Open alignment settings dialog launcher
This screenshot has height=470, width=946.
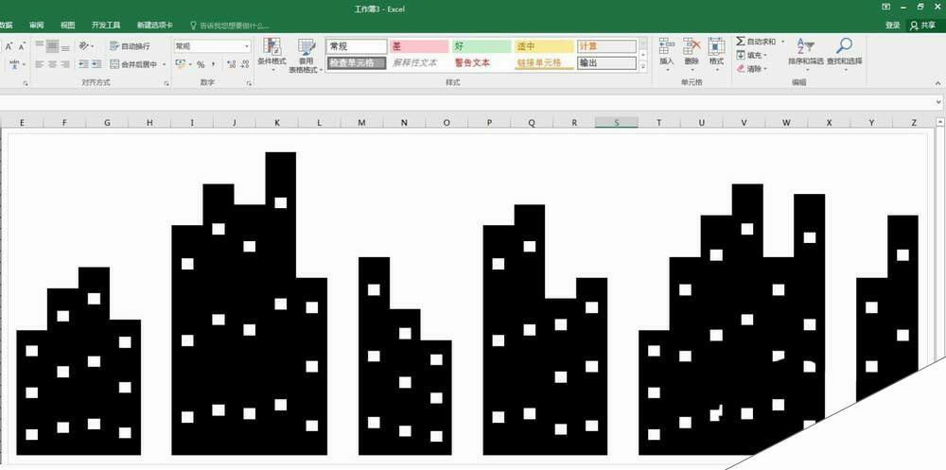click(166, 83)
